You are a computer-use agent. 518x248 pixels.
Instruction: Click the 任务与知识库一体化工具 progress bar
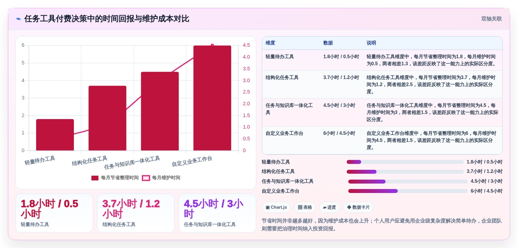(408, 182)
